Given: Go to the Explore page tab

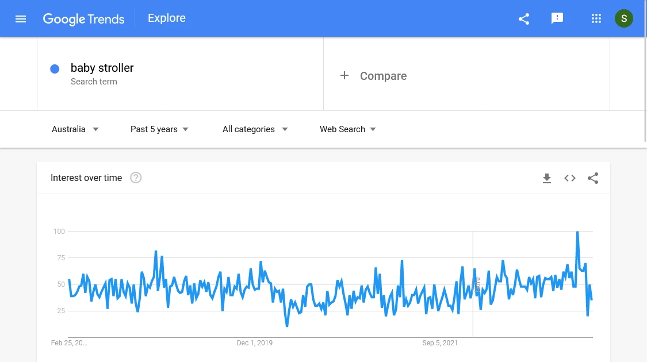Looking at the screenshot, I should [167, 18].
